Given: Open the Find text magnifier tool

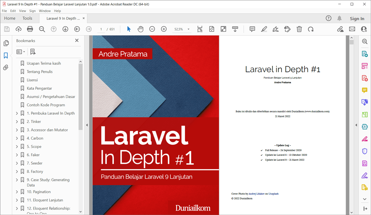Looking at the screenshot, I should click(42, 29).
